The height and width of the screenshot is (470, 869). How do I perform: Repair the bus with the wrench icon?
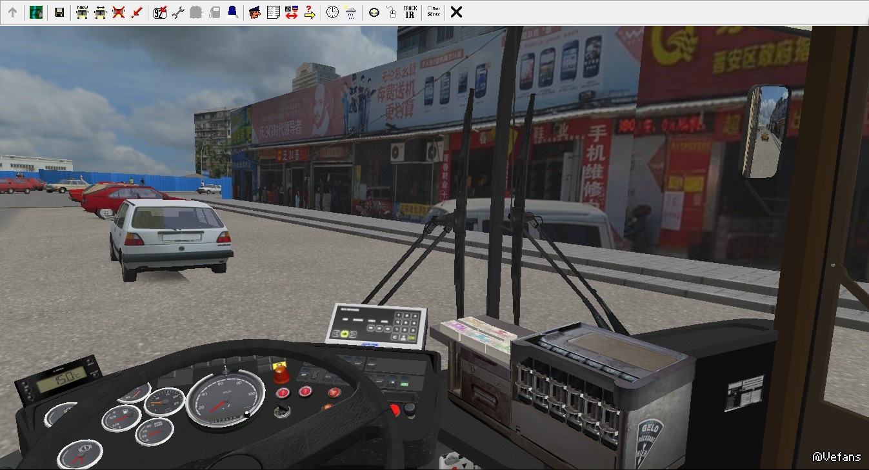pos(178,12)
